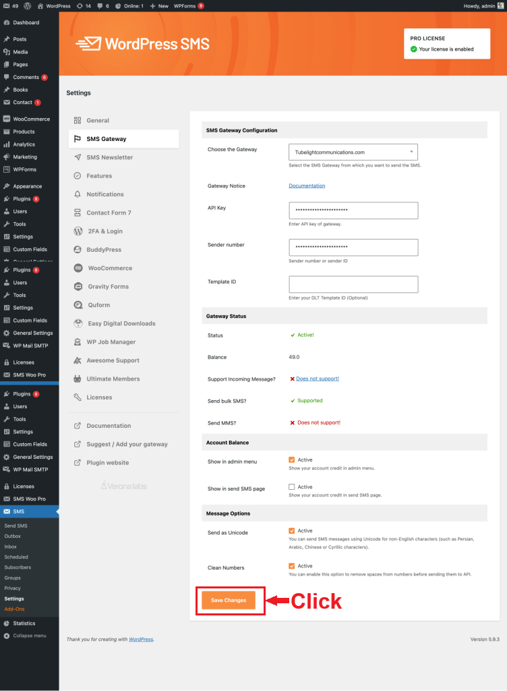
Task: Click the WordPress logo in admin bar
Action: (27, 5)
